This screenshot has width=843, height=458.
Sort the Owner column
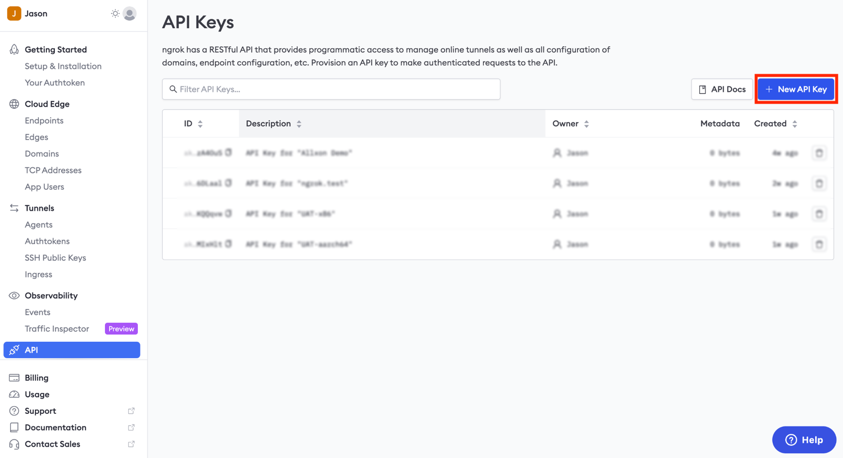[587, 123]
